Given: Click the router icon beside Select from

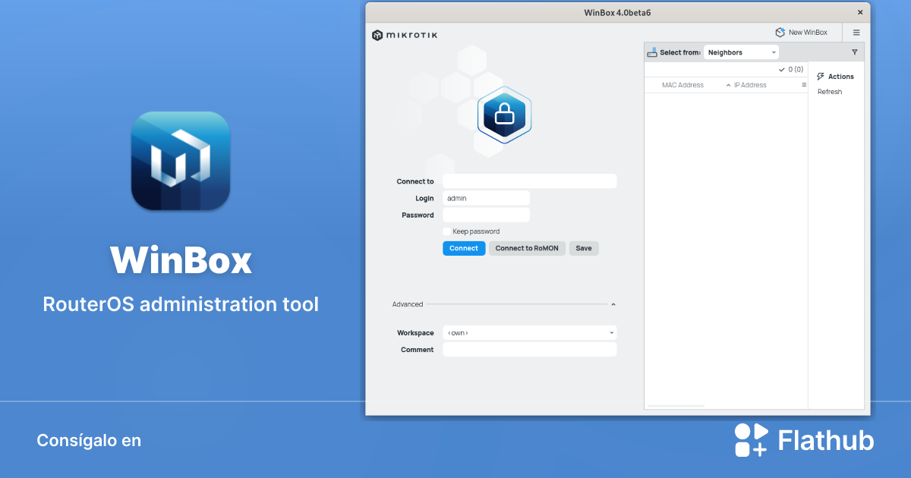Looking at the screenshot, I should click(x=651, y=52).
